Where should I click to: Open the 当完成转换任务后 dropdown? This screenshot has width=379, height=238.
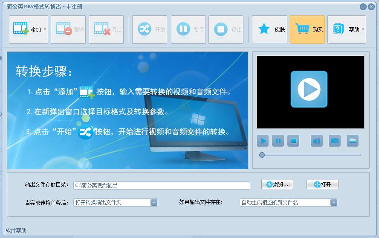pyautogui.click(x=116, y=203)
